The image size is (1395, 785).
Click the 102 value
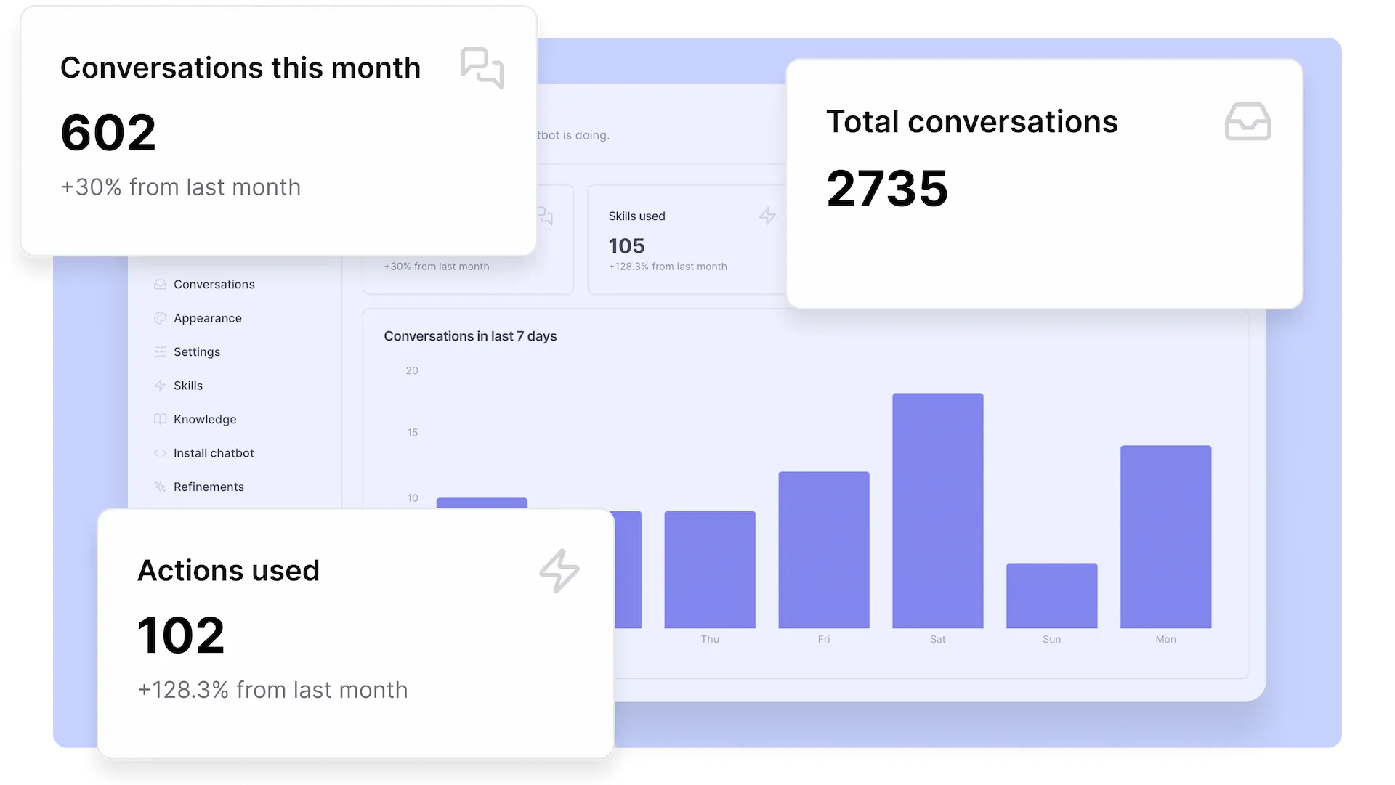(x=181, y=635)
